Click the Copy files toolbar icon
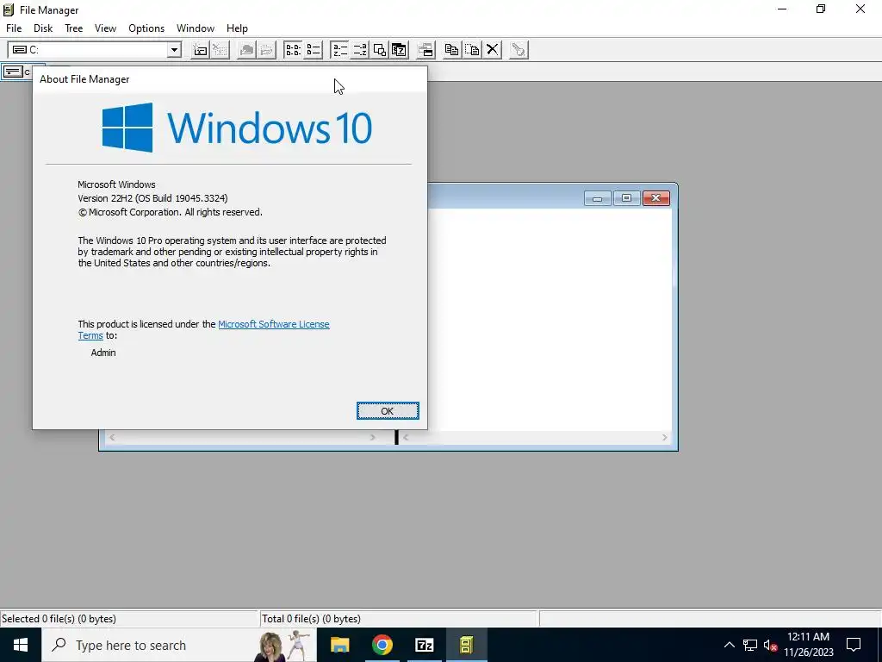This screenshot has width=882, height=662. click(451, 49)
